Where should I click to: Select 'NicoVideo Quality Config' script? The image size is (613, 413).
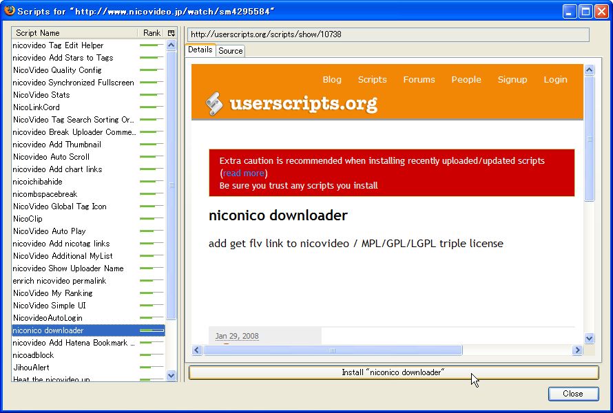[x=88, y=70]
